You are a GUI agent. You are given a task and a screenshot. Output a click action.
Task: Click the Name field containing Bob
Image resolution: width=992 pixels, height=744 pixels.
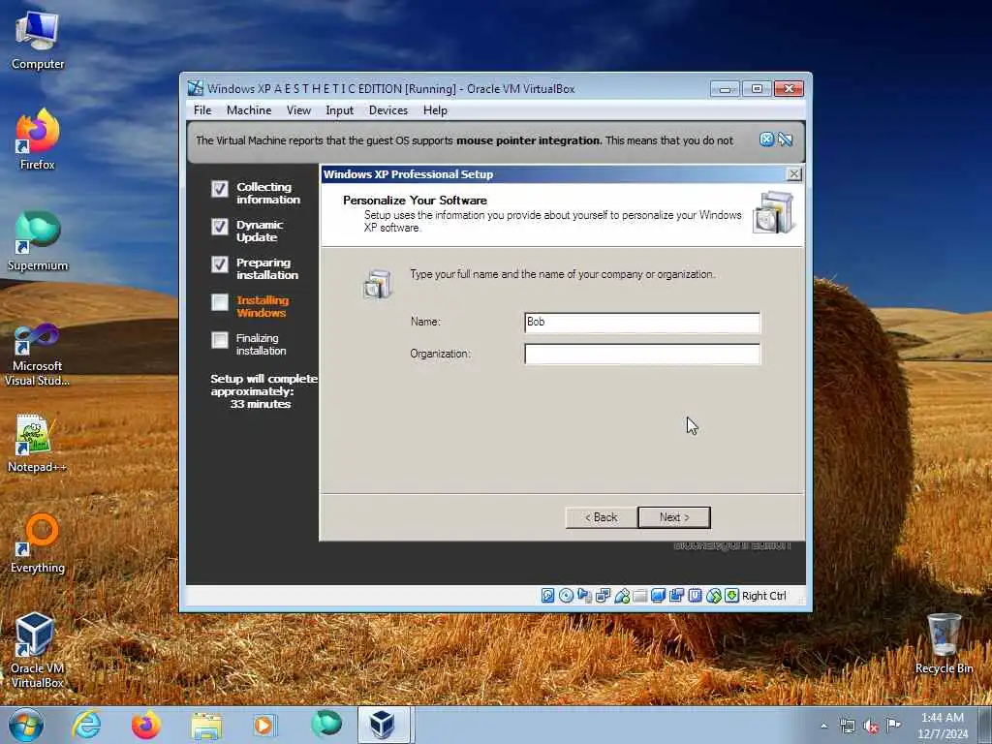(x=642, y=322)
